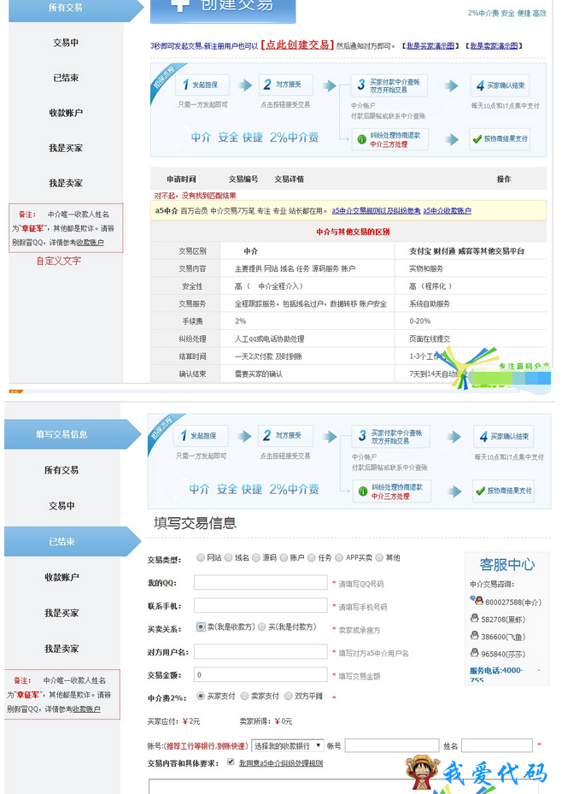Select the APP买卖 transaction type
The height and width of the screenshot is (794, 562).
339,557
